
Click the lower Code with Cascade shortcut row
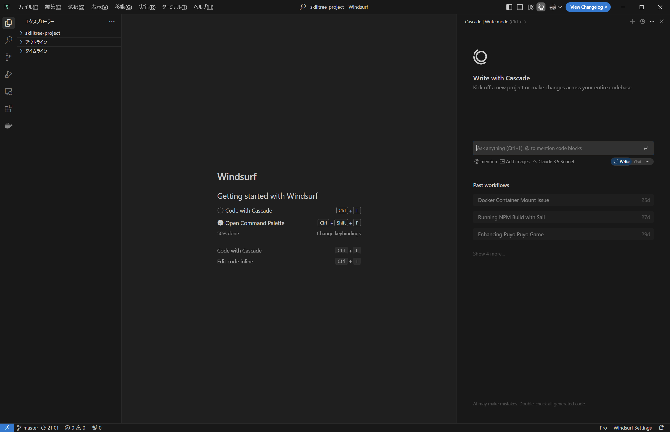289,251
